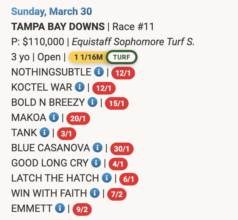Click info icon next to NOTHINGSUBTLE
Viewport: 238px width, 220px height.
[x=98, y=72]
